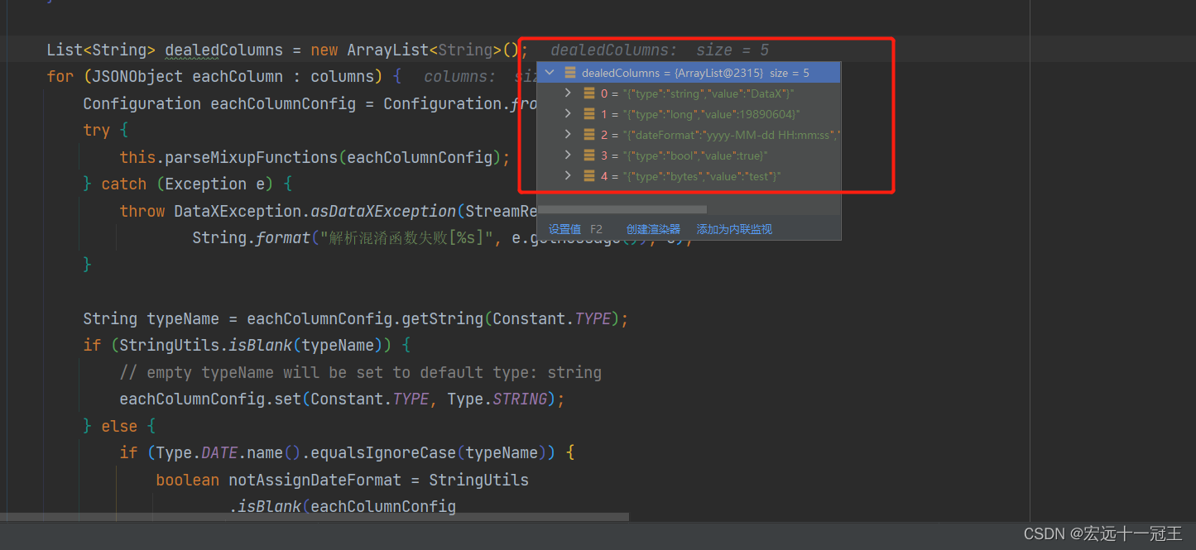Select the row with yyyy-MM-dd HH:mm:ss

689,135
